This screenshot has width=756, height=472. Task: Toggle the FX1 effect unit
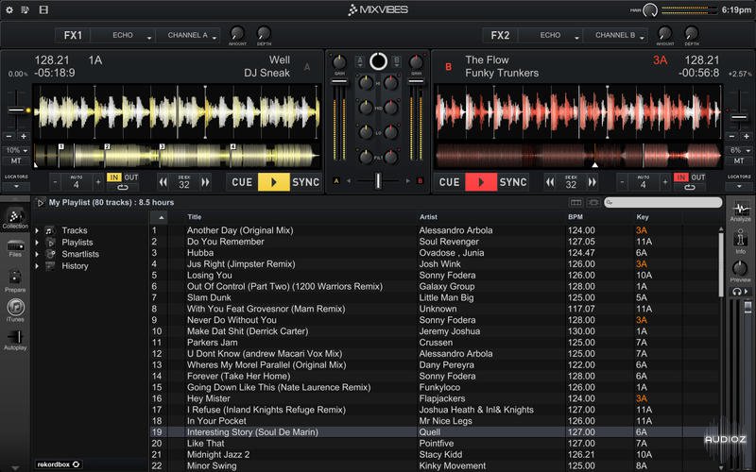(x=73, y=35)
